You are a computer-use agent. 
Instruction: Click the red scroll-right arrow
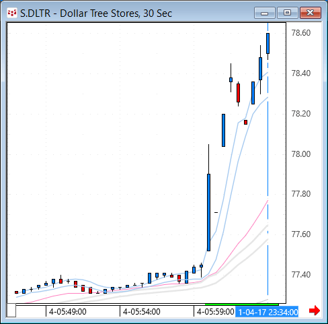pyautogui.click(x=315, y=311)
